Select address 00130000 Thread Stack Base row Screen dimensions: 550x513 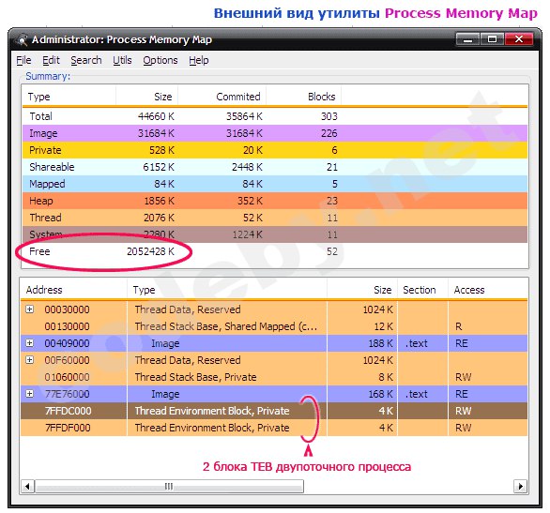coord(274,326)
